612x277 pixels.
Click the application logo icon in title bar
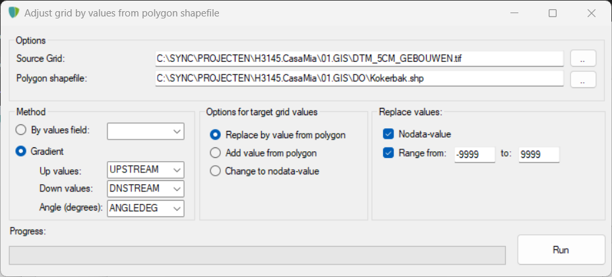(13, 13)
